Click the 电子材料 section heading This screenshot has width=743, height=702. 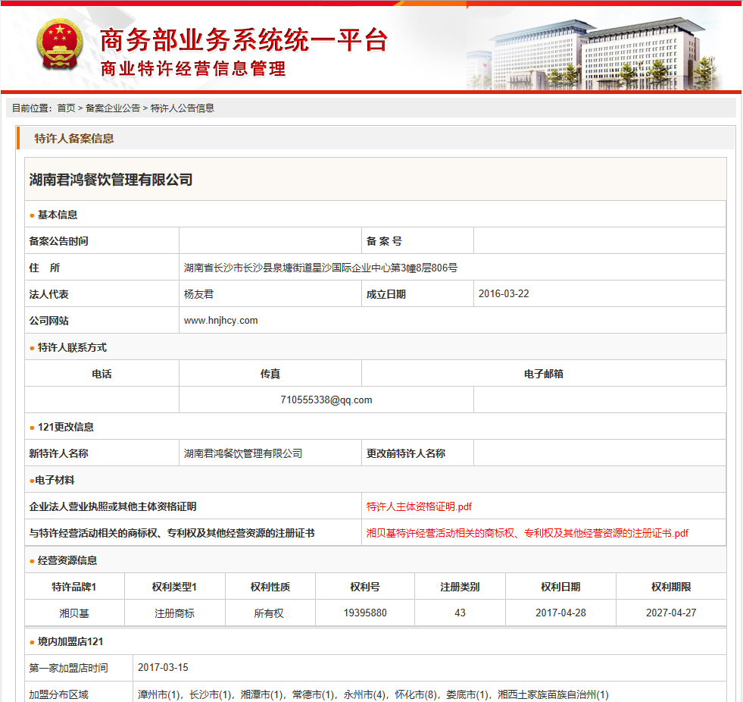55,480
